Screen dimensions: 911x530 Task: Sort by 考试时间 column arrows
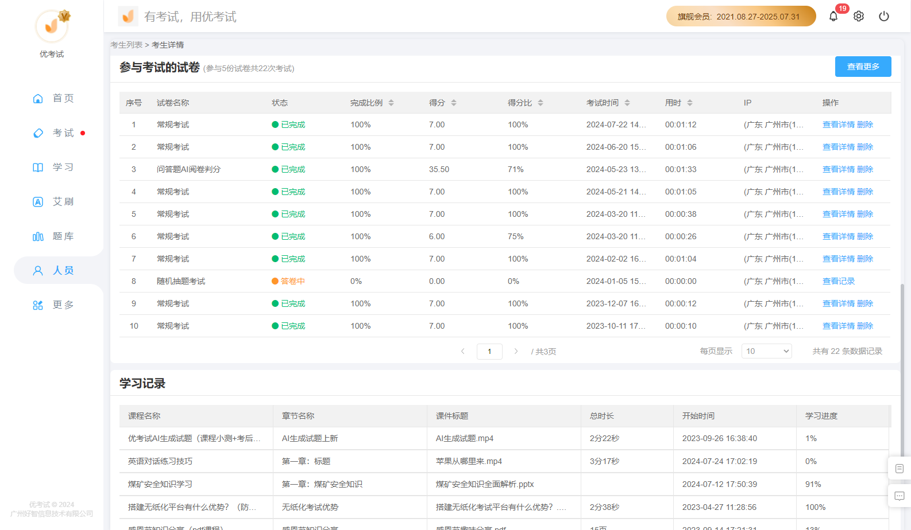tap(627, 103)
